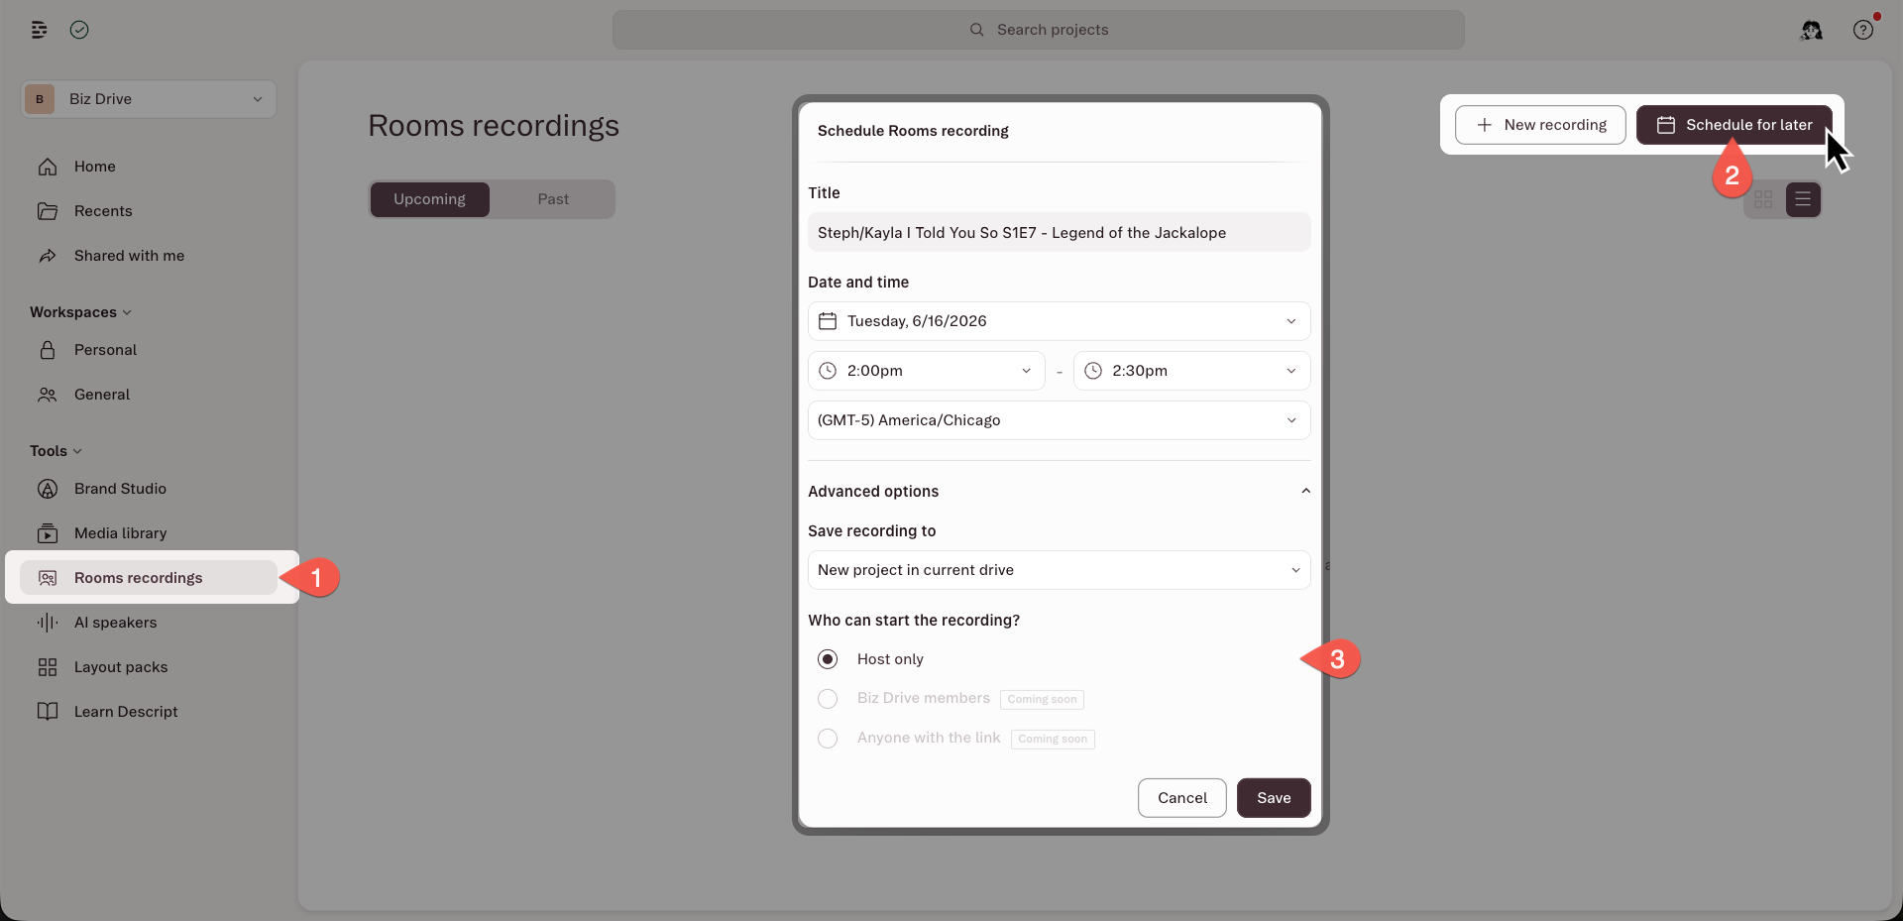
Task: Open the Save recording to dropdown
Action: point(1060,570)
